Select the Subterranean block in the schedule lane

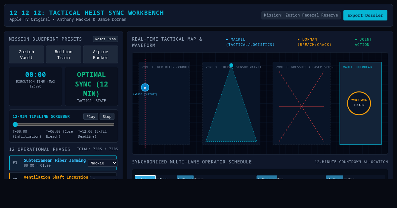(x=145, y=177)
